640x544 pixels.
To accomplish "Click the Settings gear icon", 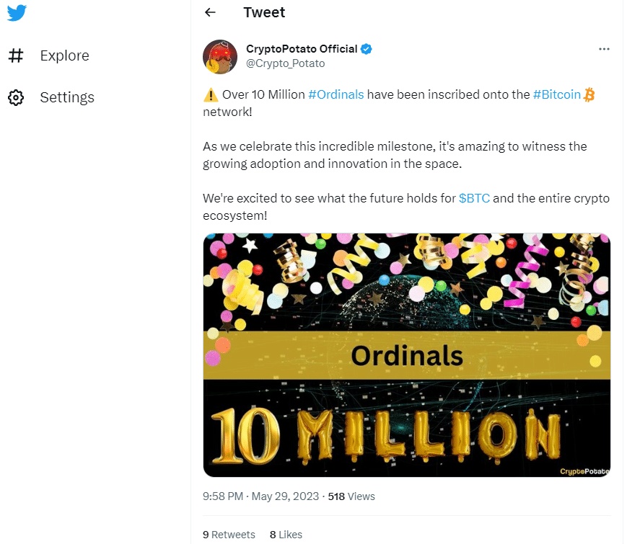I will point(16,97).
